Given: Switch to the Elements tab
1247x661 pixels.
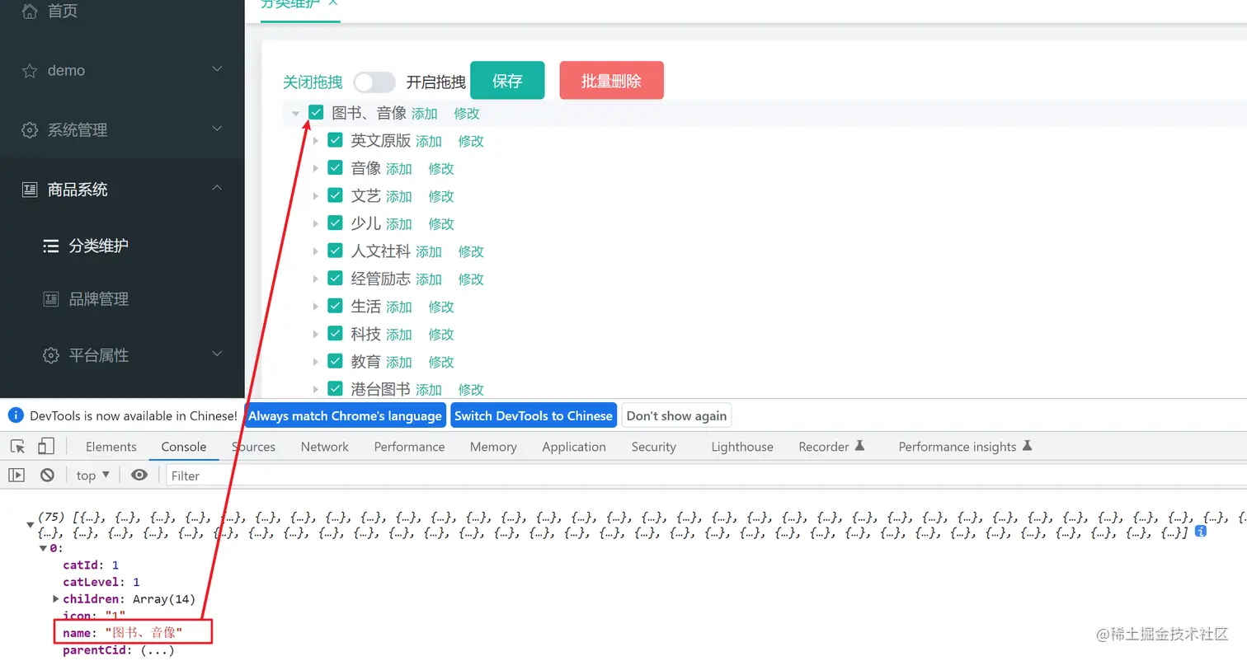Looking at the screenshot, I should (111, 447).
